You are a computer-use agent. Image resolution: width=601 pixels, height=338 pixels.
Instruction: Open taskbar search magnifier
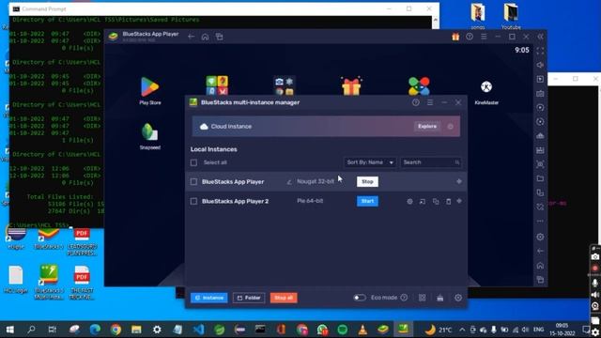click(31, 330)
